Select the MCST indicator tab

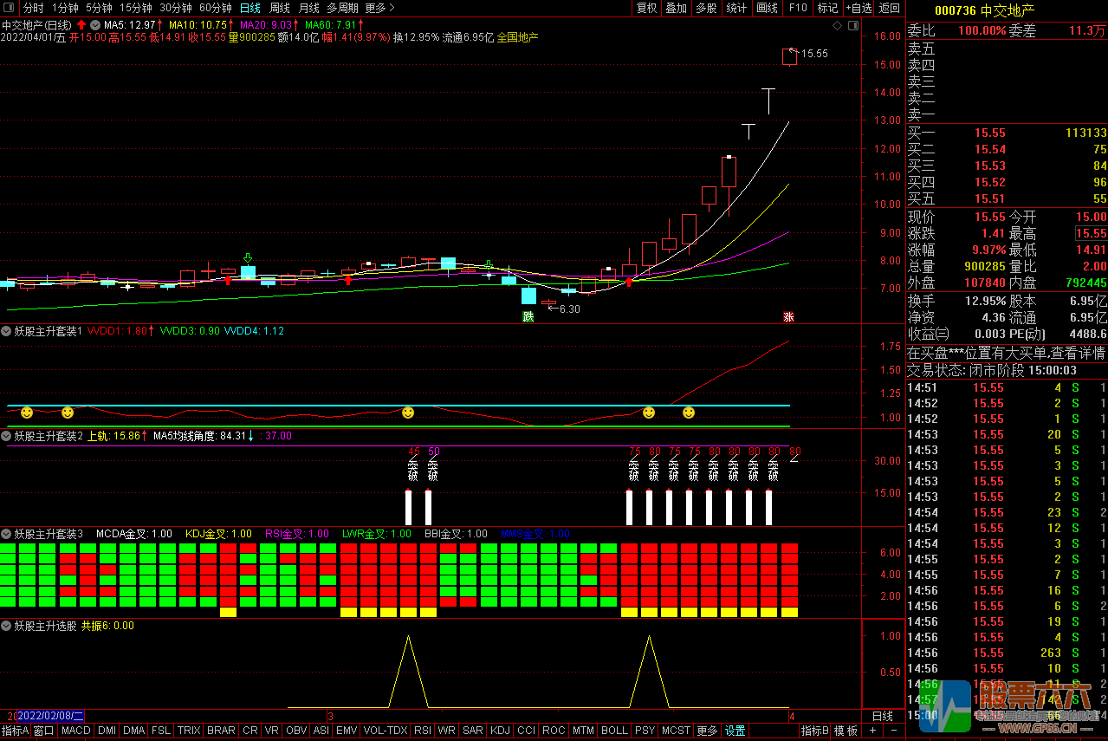(x=676, y=731)
